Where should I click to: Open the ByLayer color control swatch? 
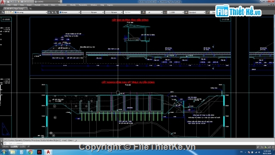(70, 12)
